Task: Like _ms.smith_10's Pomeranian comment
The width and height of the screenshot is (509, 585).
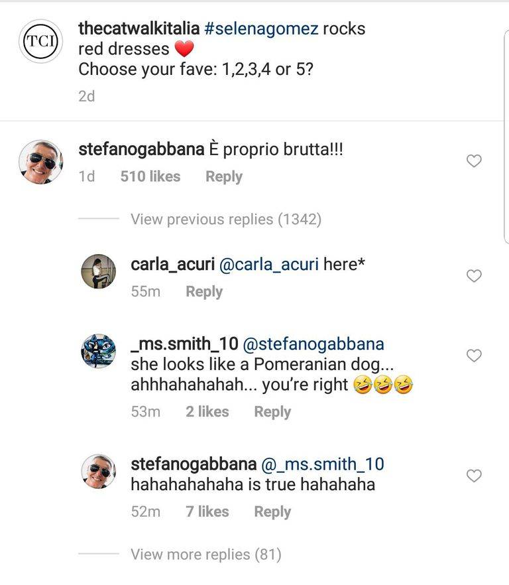Action: coord(474,356)
